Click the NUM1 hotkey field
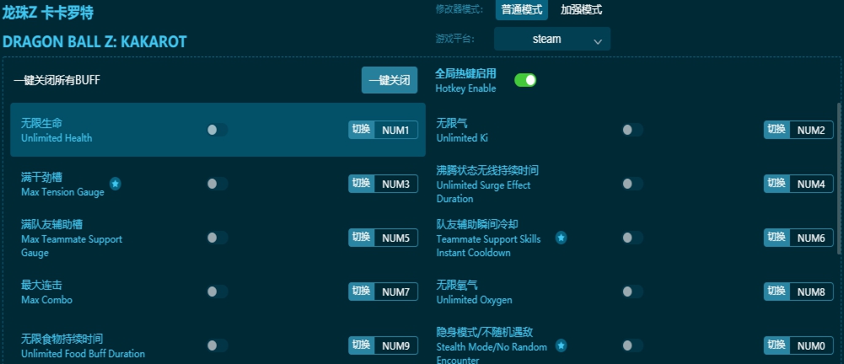This screenshot has height=364, width=844. 396,130
